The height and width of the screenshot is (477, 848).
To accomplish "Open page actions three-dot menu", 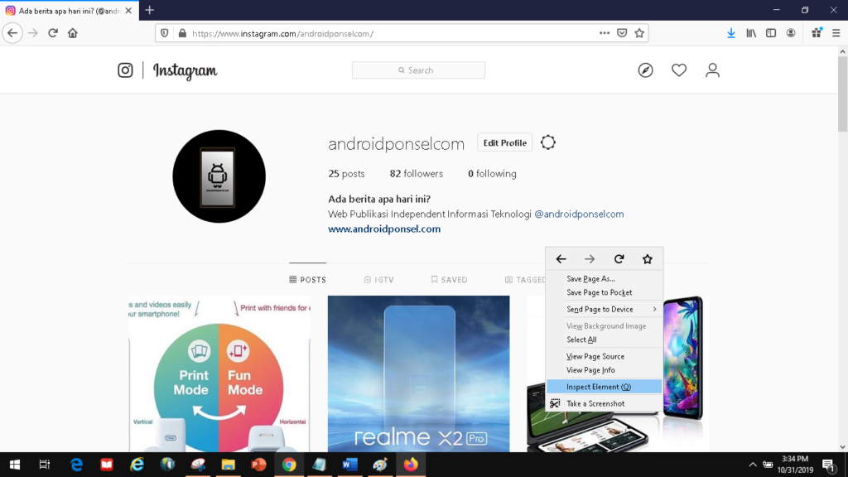I will tap(605, 33).
